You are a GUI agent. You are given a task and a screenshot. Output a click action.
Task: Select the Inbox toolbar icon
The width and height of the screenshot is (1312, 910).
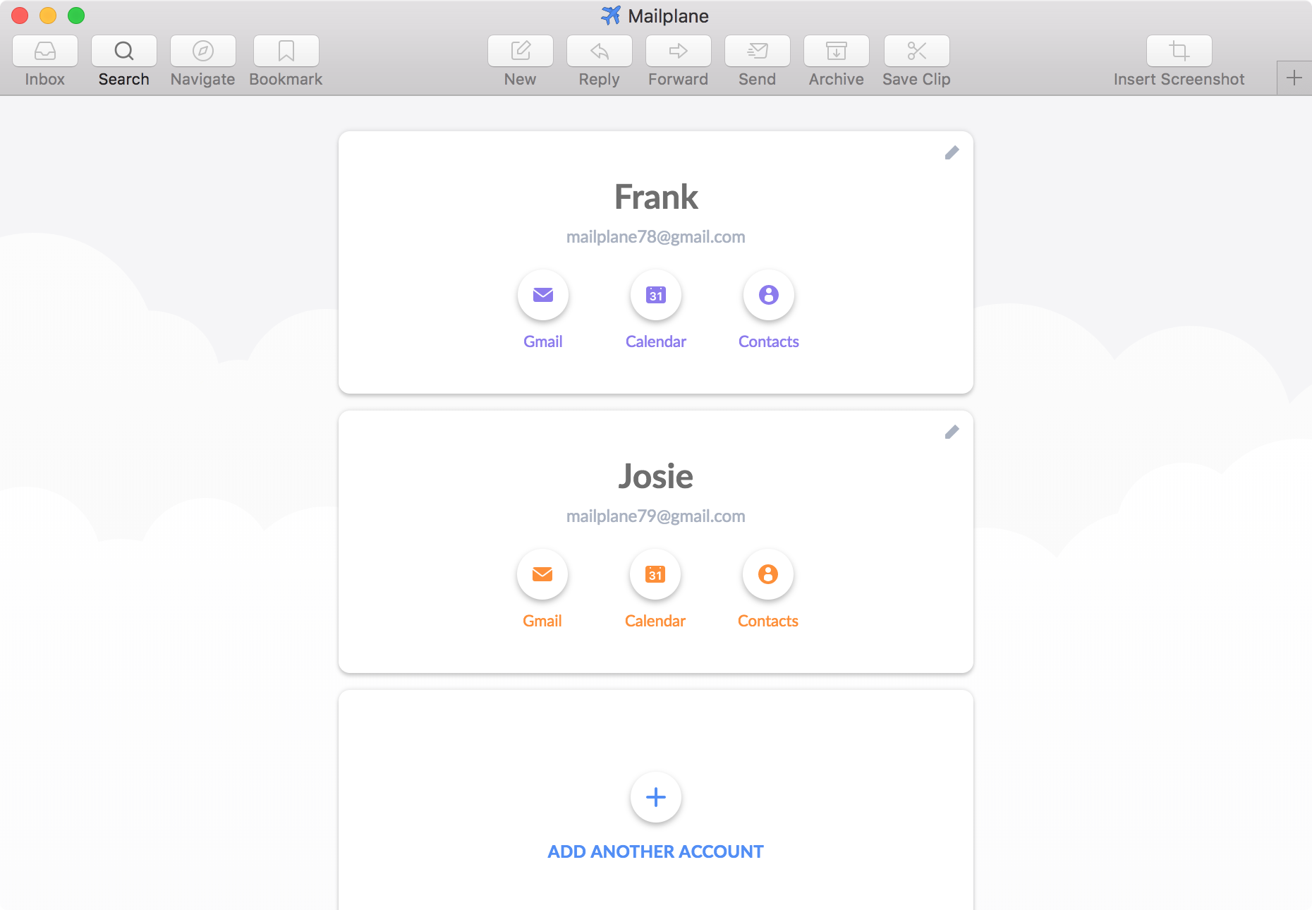point(44,51)
